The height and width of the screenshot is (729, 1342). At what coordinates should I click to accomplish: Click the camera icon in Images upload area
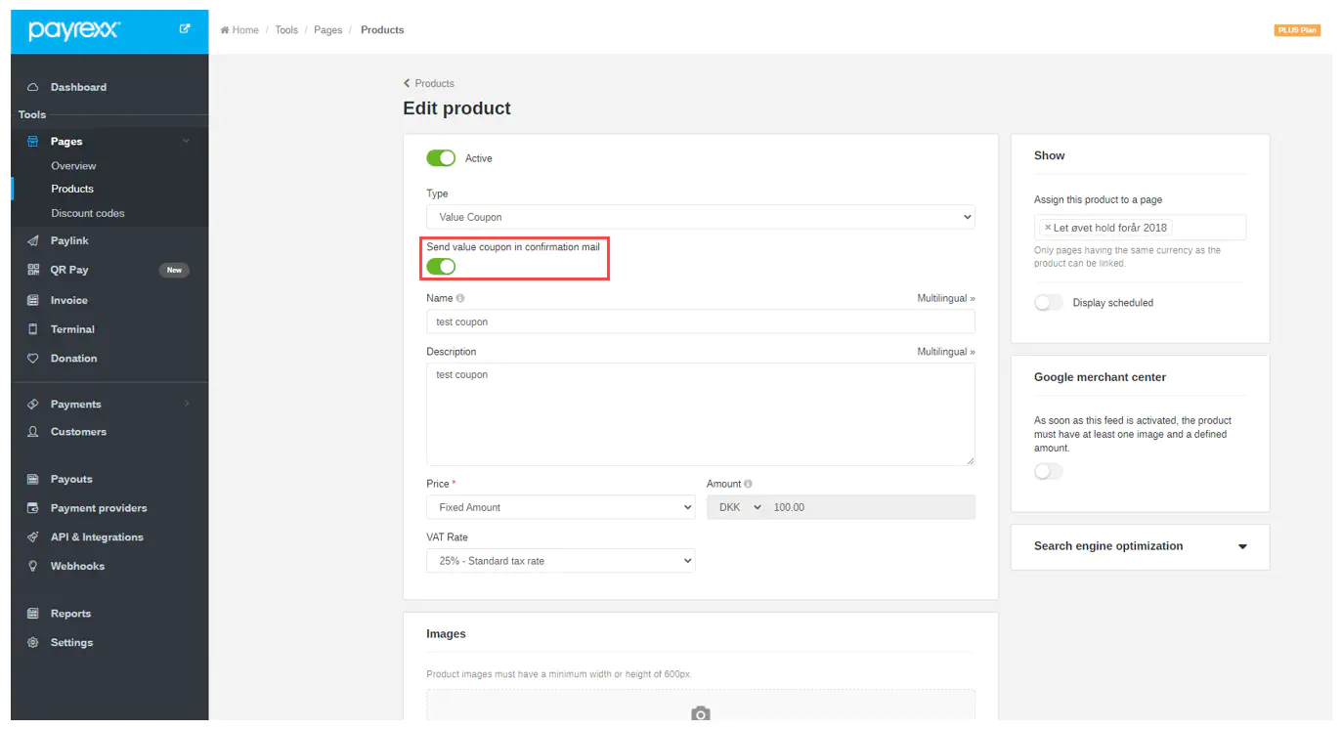700,714
